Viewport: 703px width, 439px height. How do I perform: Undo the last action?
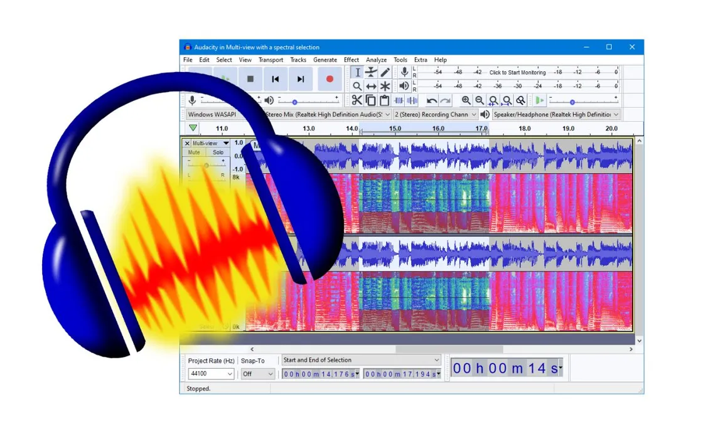click(432, 101)
